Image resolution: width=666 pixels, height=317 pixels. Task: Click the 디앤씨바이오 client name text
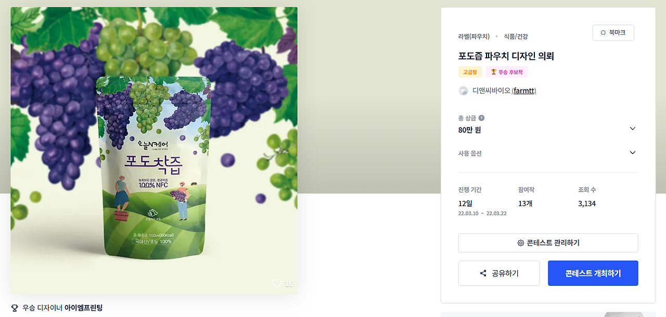(x=491, y=91)
